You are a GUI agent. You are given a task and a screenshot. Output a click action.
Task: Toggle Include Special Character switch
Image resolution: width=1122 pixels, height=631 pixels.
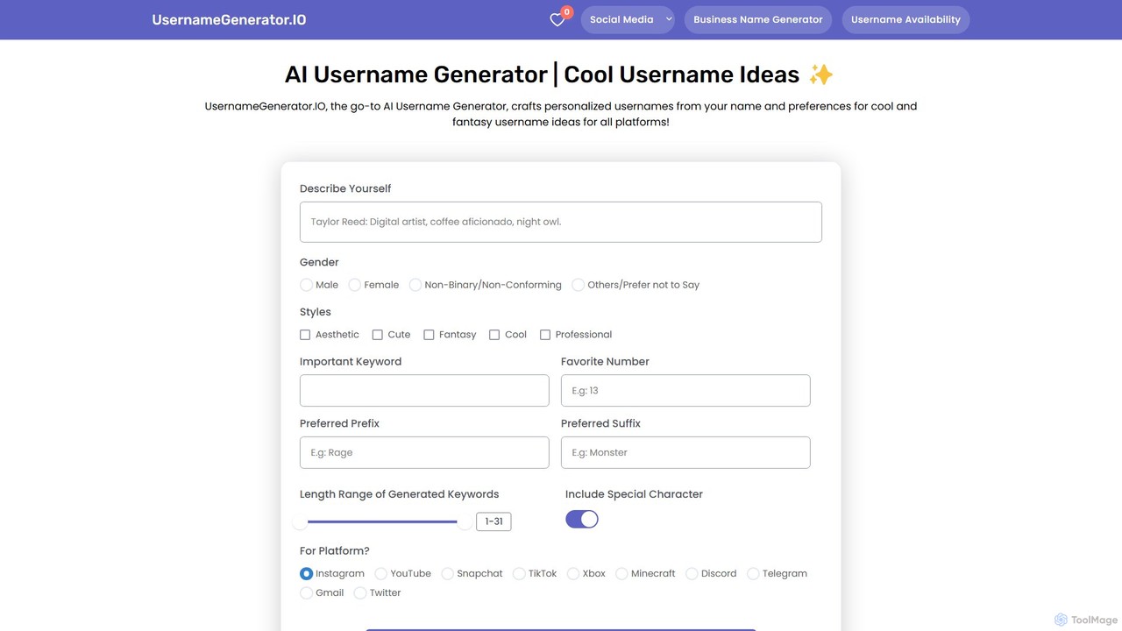point(582,519)
